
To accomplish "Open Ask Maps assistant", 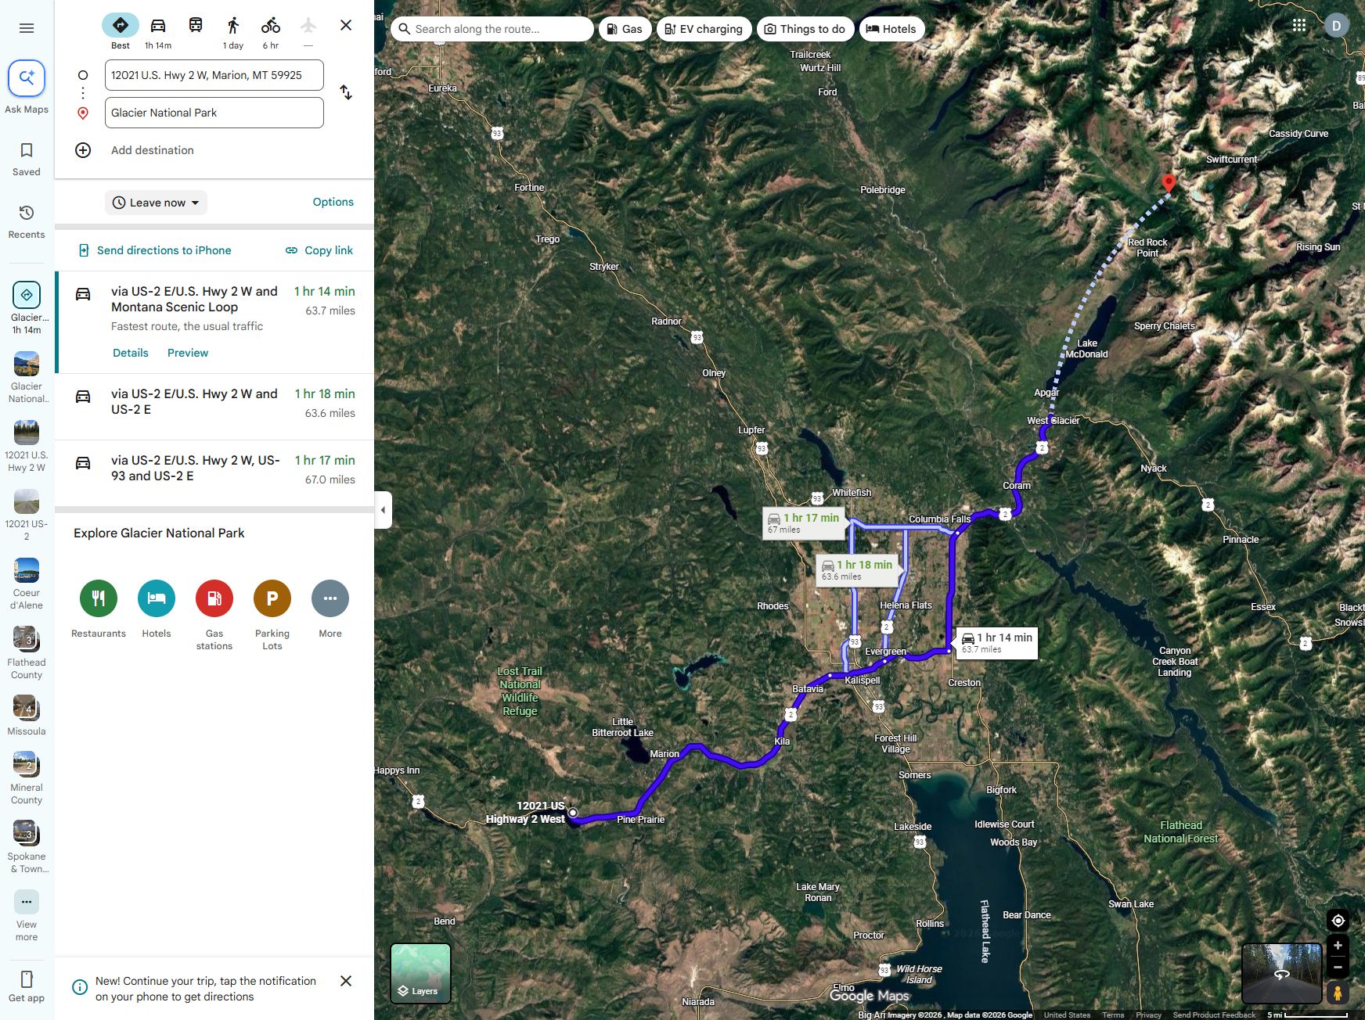I will click(x=27, y=87).
